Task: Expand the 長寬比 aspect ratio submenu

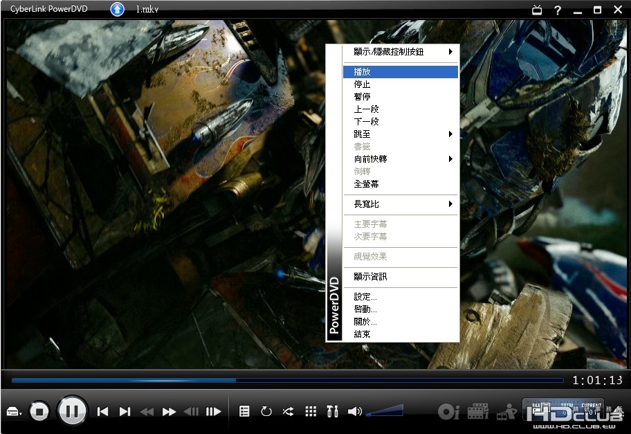Action: pyautogui.click(x=401, y=204)
